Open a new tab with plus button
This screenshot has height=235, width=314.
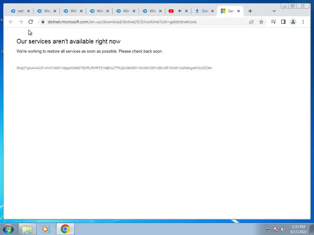(250, 11)
